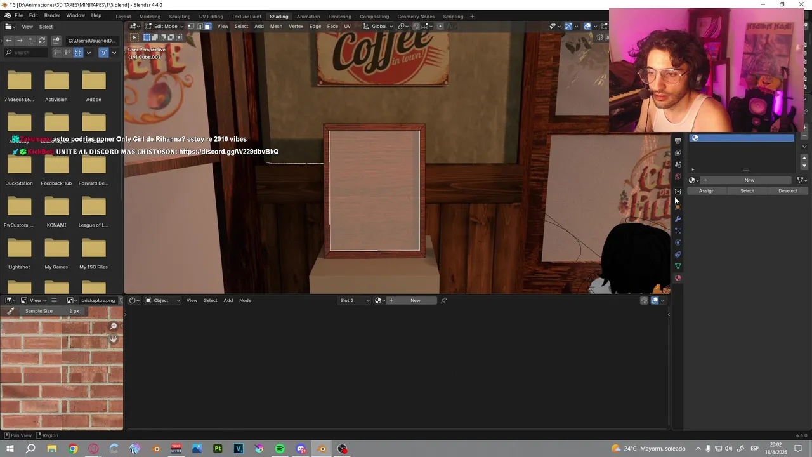Open the Object Constraints properties tab icon

(678, 255)
